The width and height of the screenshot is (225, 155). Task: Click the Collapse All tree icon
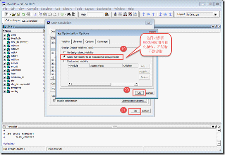point(73,14)
